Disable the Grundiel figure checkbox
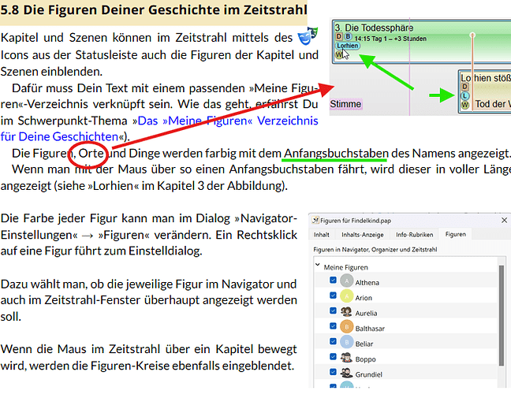This screenshot has height=394, width=511. click(333, 371)
